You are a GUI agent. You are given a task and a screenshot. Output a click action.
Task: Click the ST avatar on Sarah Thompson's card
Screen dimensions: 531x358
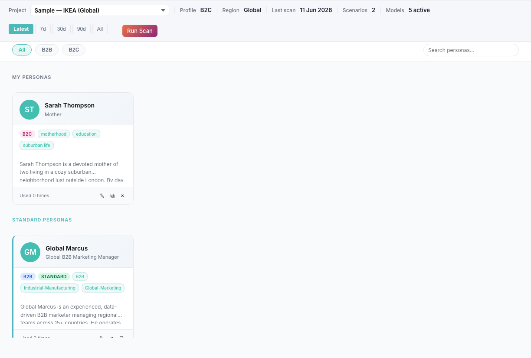(29, 110)
